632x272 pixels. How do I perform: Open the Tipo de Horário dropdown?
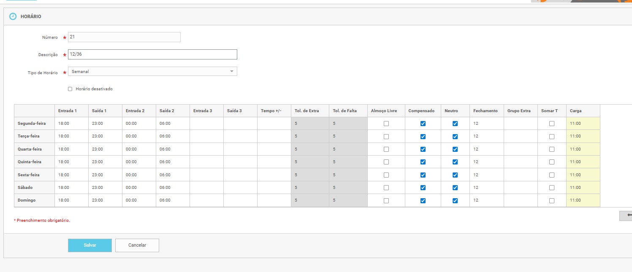click(x=152, y=72)
